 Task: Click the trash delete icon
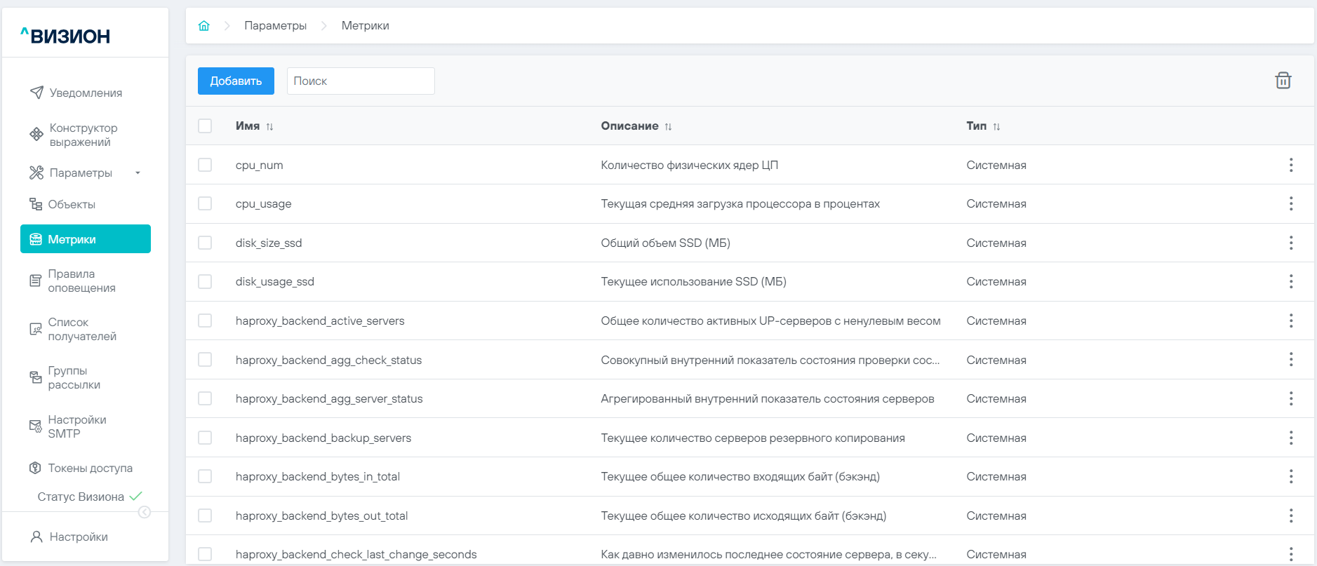(x=1283, y=81)
